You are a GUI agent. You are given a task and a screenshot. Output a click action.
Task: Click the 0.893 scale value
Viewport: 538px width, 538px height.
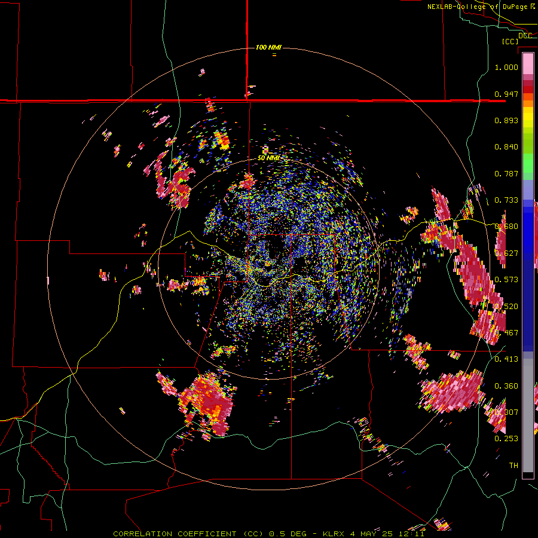pos(506,120)
